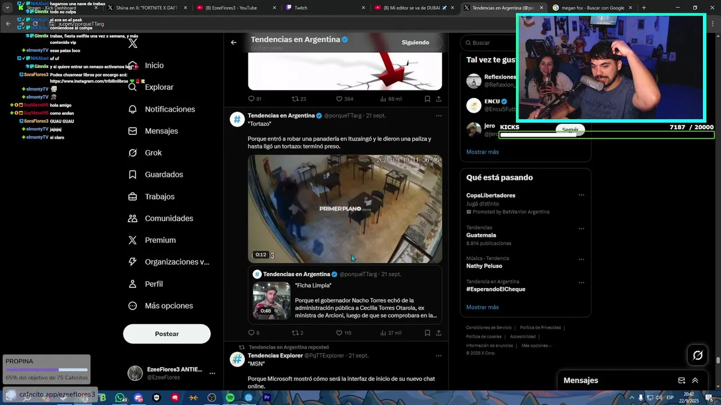
Task: Switch to the EzeeFlores3 YouTube tab
Action: 234,8
